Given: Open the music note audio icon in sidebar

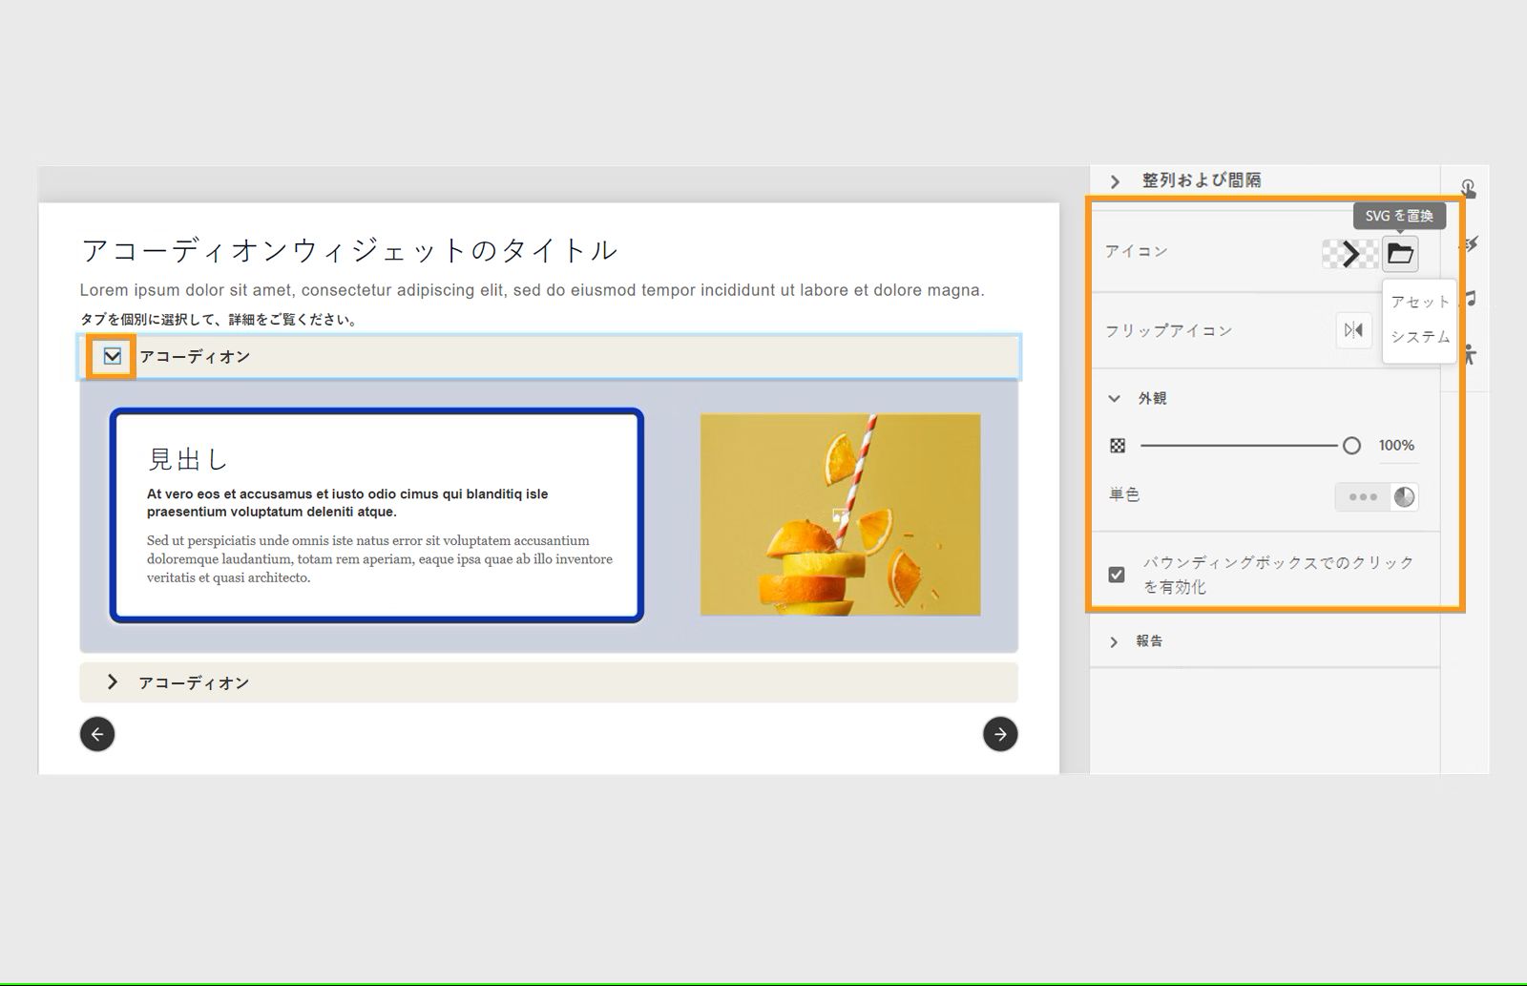Looking at the screenshot, I should [x=1472, y=301].
